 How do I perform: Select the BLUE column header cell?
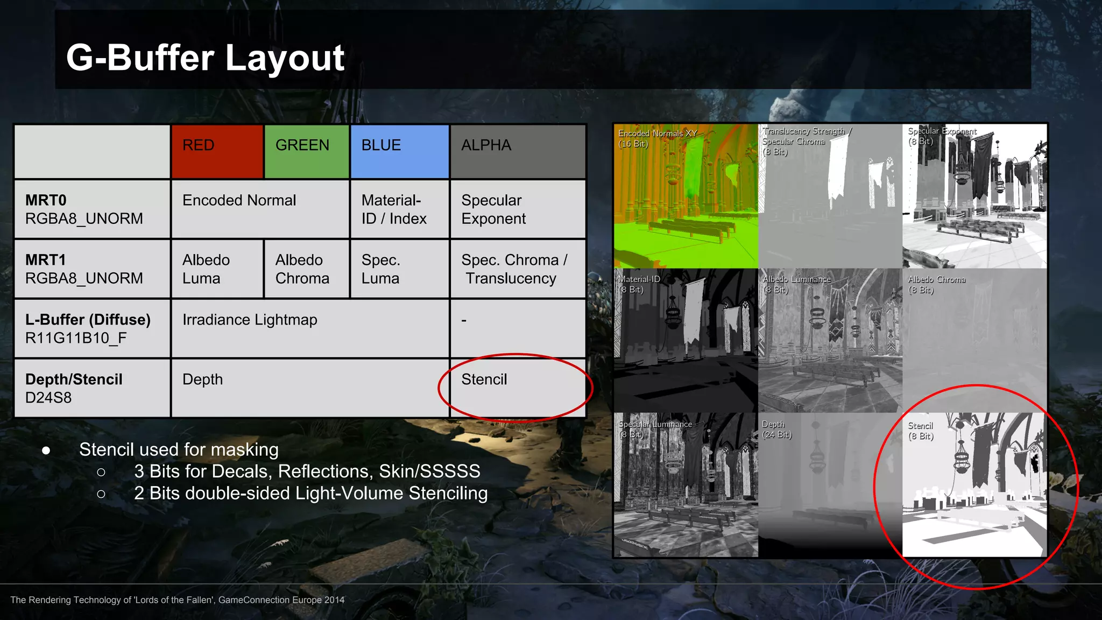pyautogui.click(x=400, y=151)
